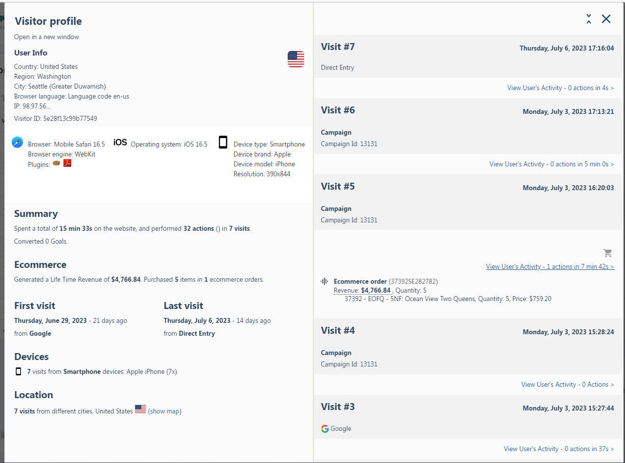
Task: Click the small flag icon under Location
Action: [140, 410]
